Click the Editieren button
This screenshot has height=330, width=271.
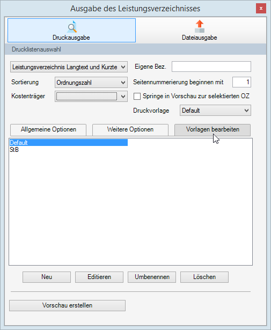coord(99,277)
